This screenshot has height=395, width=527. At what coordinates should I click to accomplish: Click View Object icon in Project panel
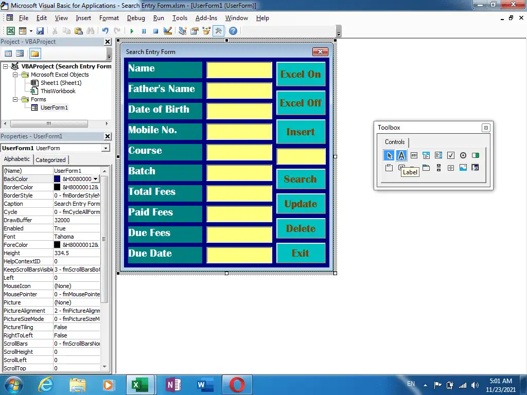tap(20, 53)
